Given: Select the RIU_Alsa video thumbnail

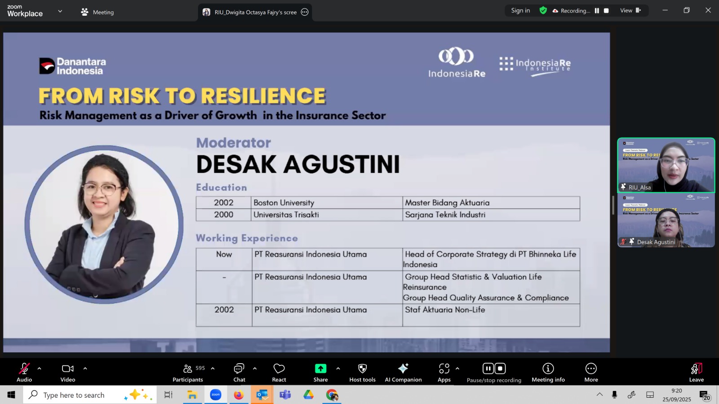Looking at the screenshot, I should pyautogui.click(x=666, y=165).
